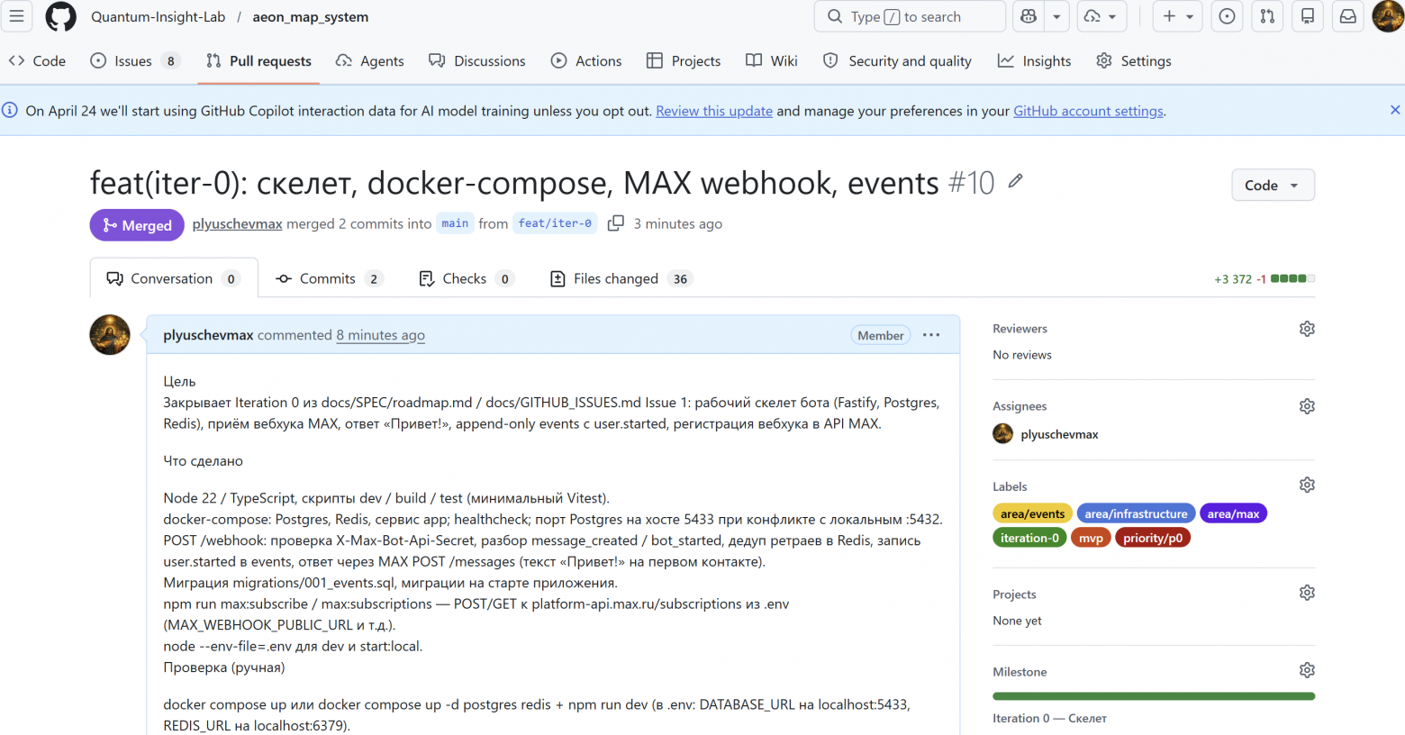Open the Copilot chat icon

click(x=1029, y=16)
